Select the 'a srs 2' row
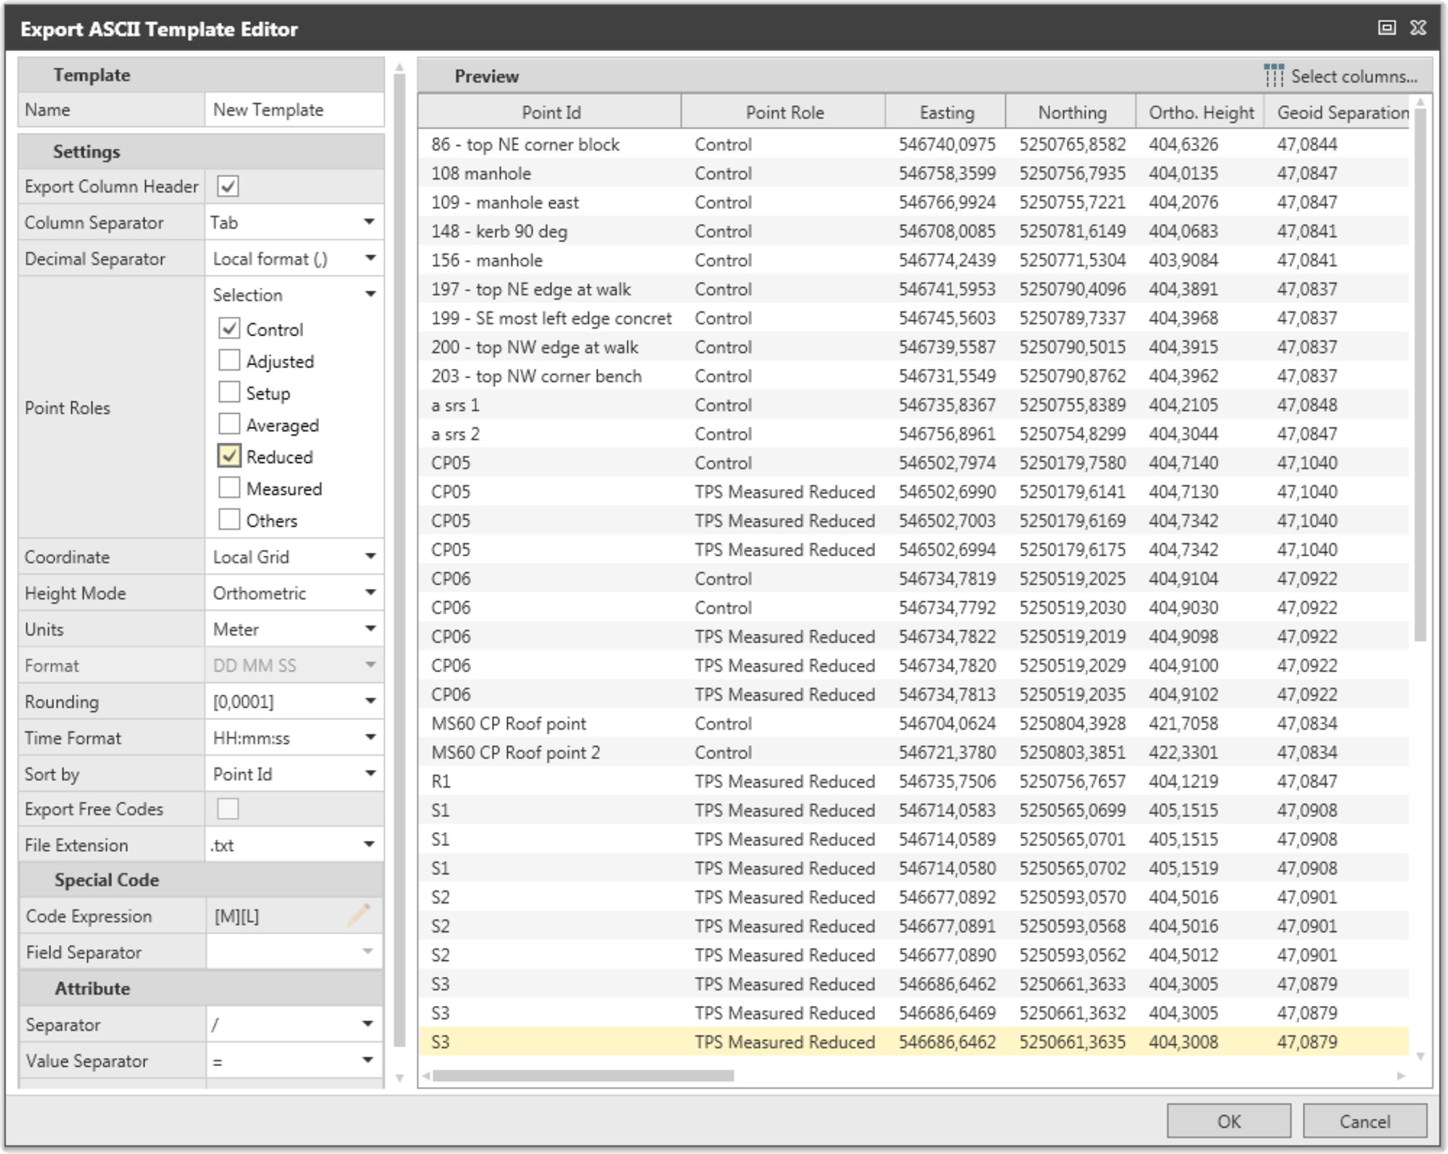 [913, 433]
